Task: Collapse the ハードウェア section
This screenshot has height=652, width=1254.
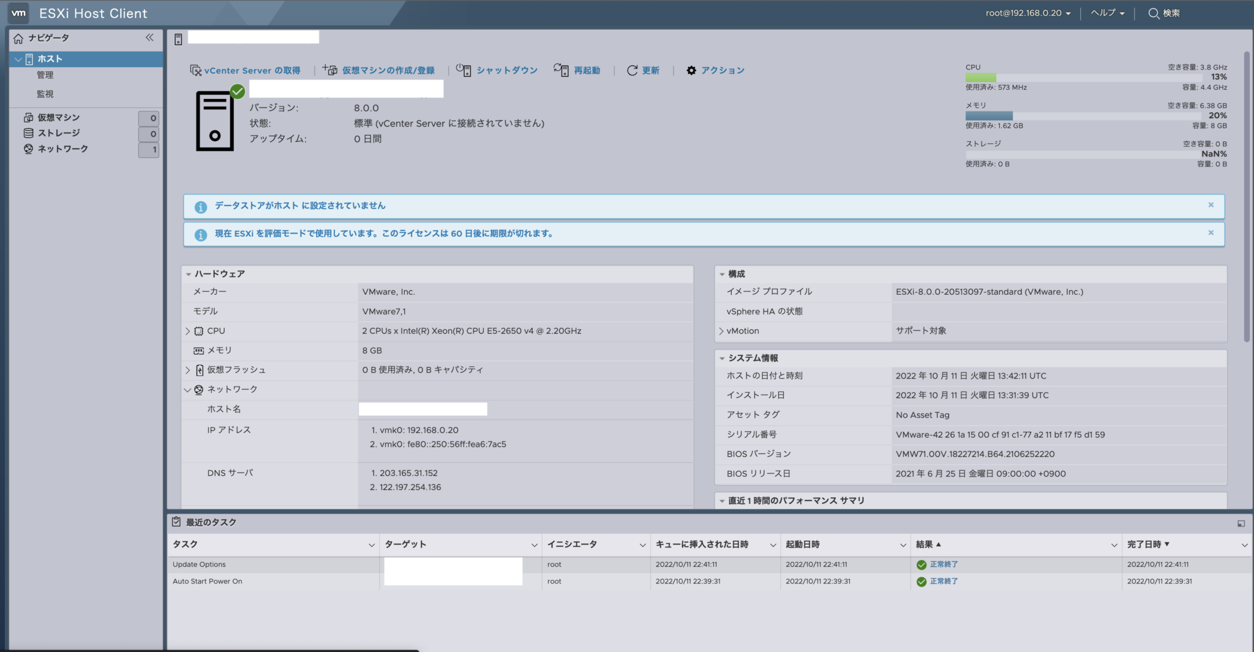Action: pos(189,274)
